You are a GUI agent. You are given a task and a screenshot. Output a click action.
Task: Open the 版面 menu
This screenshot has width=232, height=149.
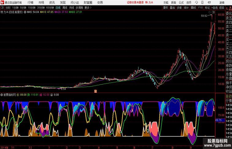(174, 2)
